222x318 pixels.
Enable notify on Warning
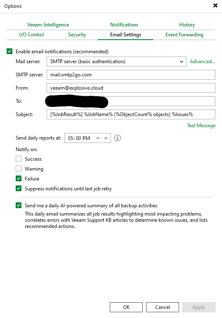[19, 168]
